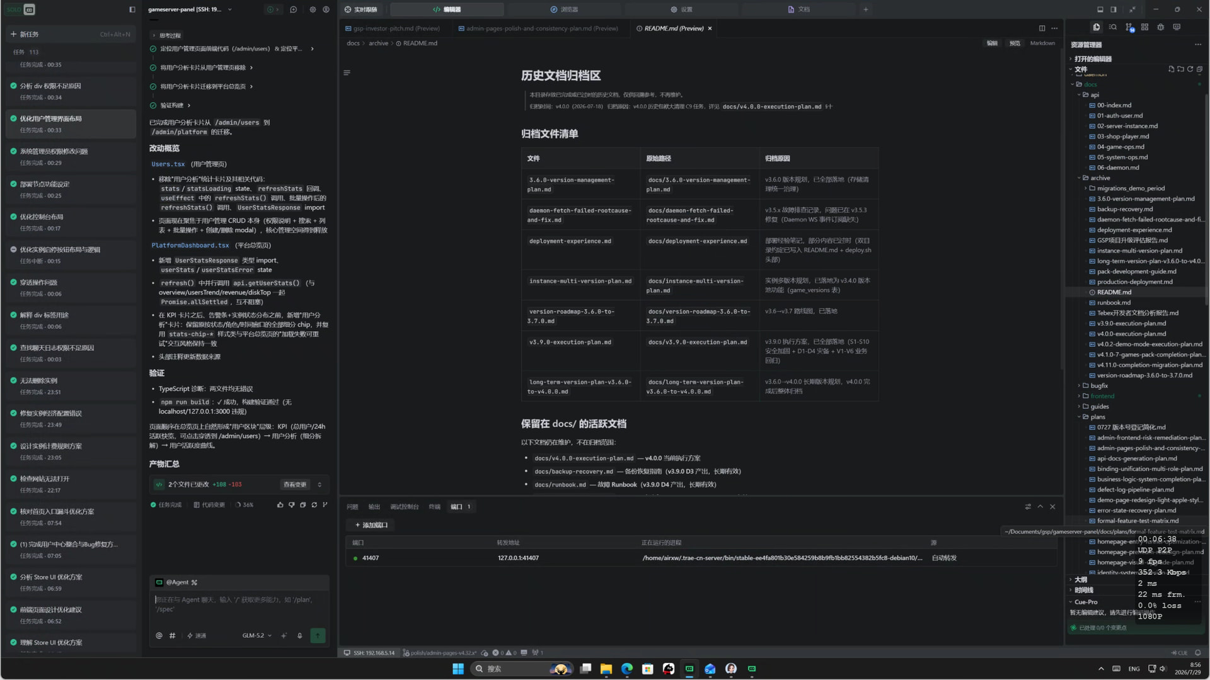Open Source Control icon with badge

tap(1129, 27)
